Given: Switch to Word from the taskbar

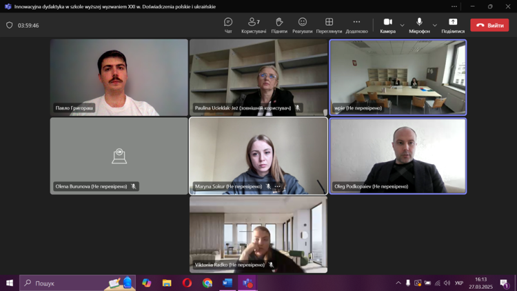Looking at the screenshot, I should coord(227,283).
